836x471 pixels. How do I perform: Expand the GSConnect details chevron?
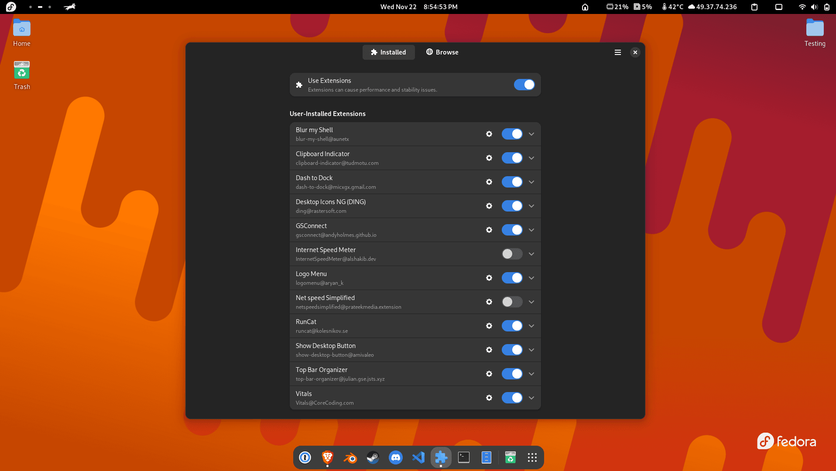point(531,230)
